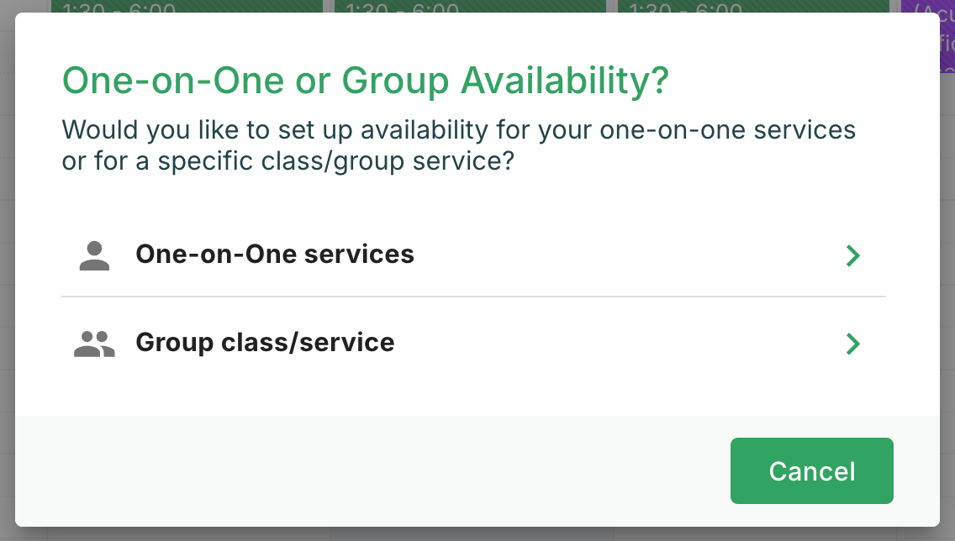The width and height of the screenshot is (955, 541).
Task: Select the One-on-One services label
Action: (275, 255)
